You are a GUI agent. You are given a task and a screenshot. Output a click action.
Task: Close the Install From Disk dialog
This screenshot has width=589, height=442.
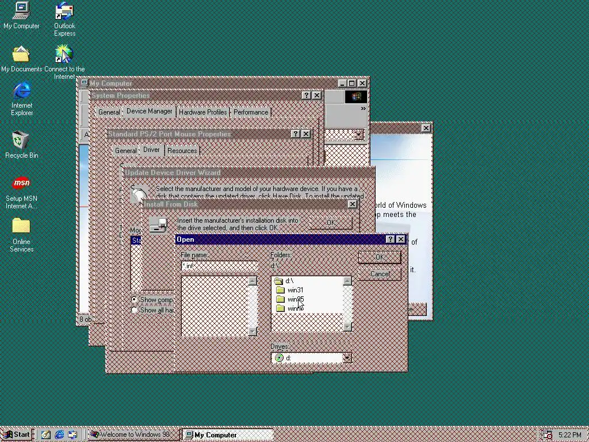pyautogui.click(x=352, y=204)
